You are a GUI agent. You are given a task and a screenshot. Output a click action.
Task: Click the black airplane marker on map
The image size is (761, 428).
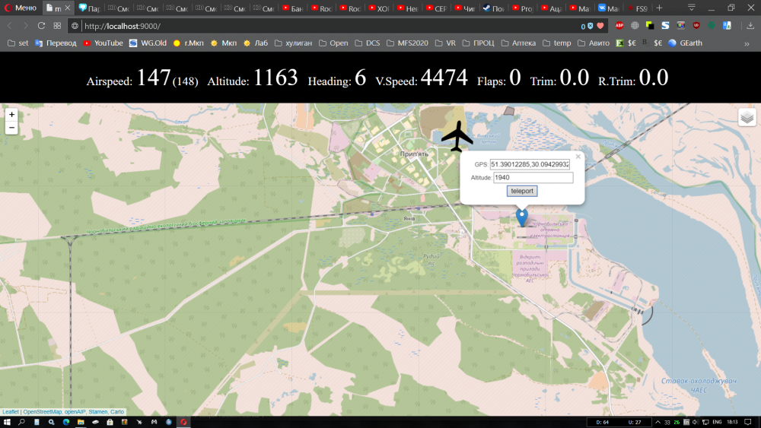tap(457, 137)
